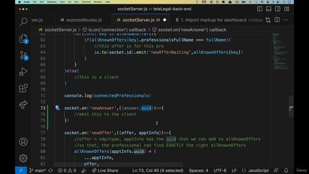The width and height of the screenshot is (309, 174).
Task: Click the feedback icon in status bar
Action: point(276,171)
